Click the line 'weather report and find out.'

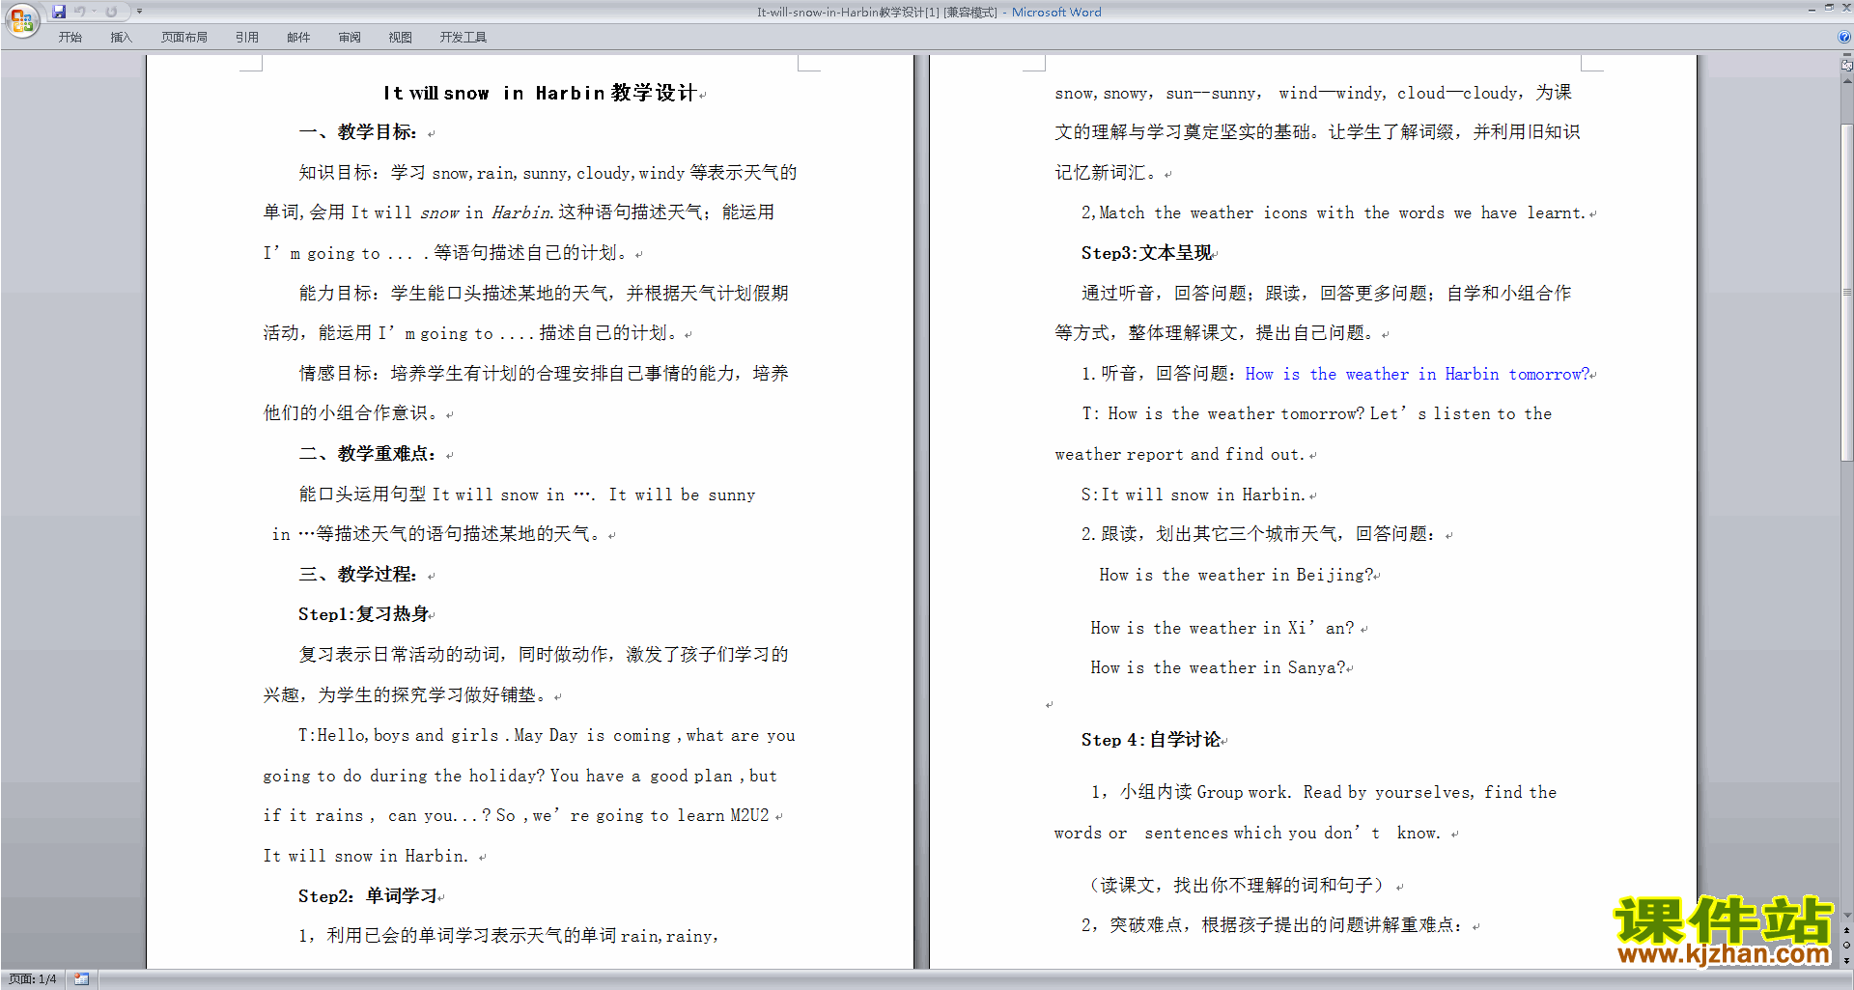[1180, 454]
